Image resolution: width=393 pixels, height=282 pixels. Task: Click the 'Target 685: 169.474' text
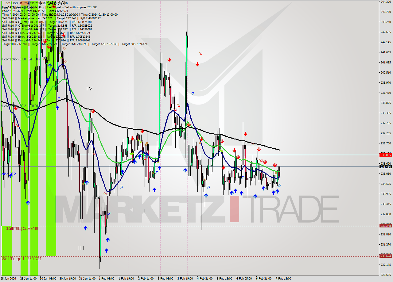point(134,44)
